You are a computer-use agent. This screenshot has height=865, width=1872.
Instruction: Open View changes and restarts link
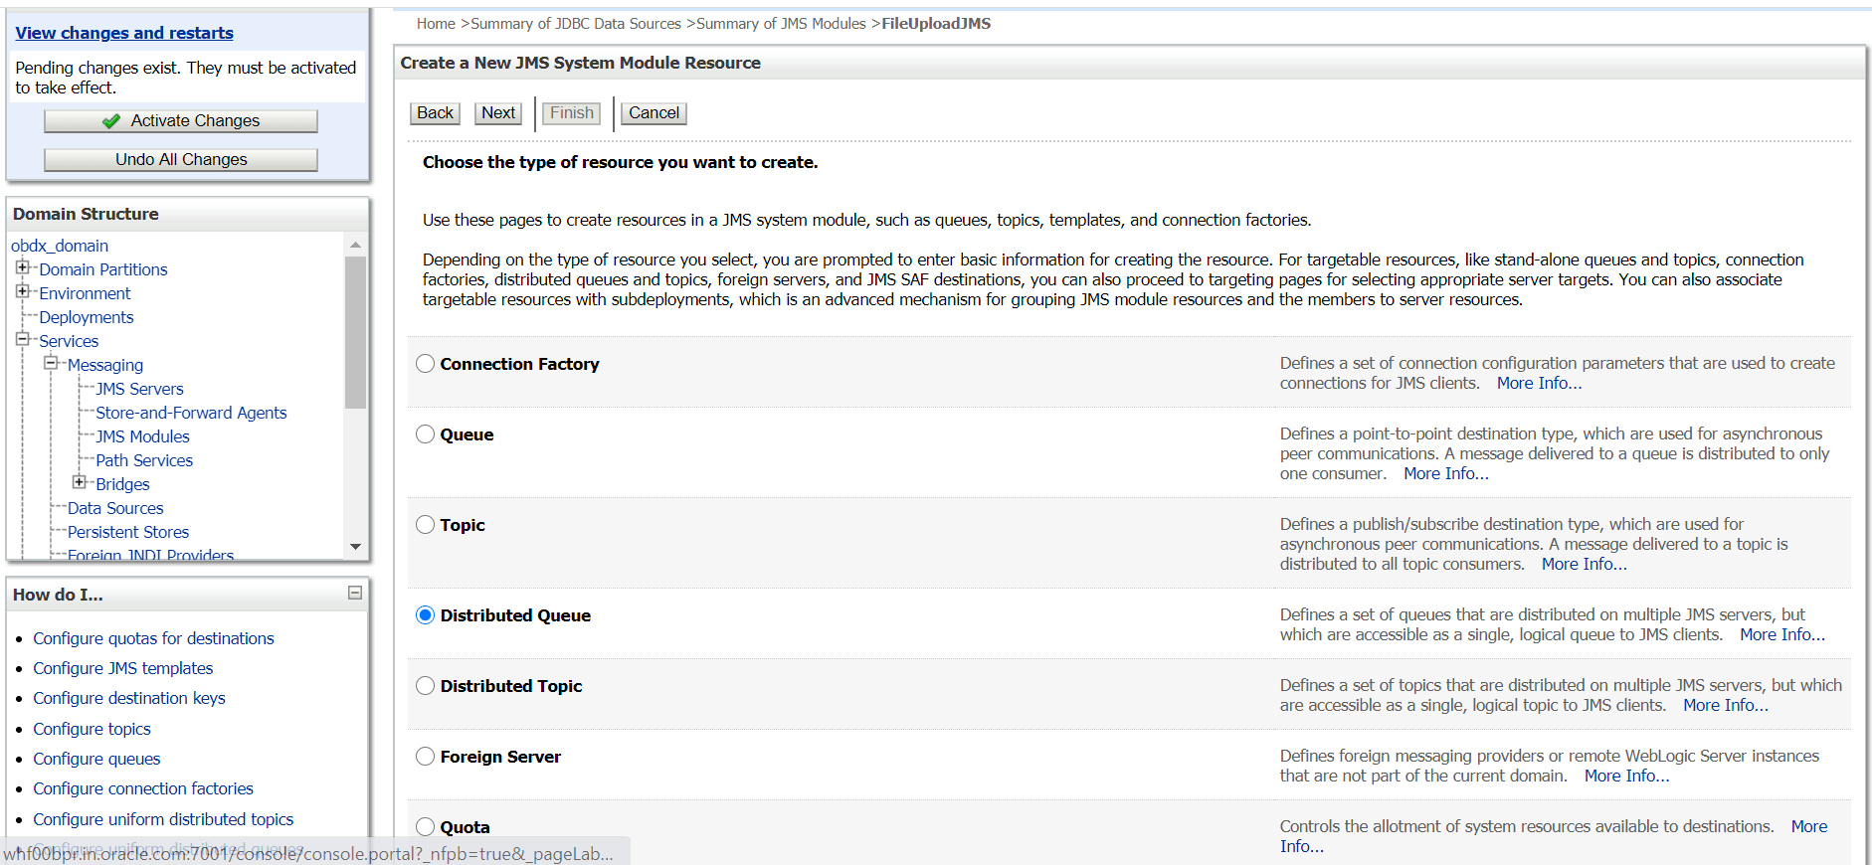[124, 33]
